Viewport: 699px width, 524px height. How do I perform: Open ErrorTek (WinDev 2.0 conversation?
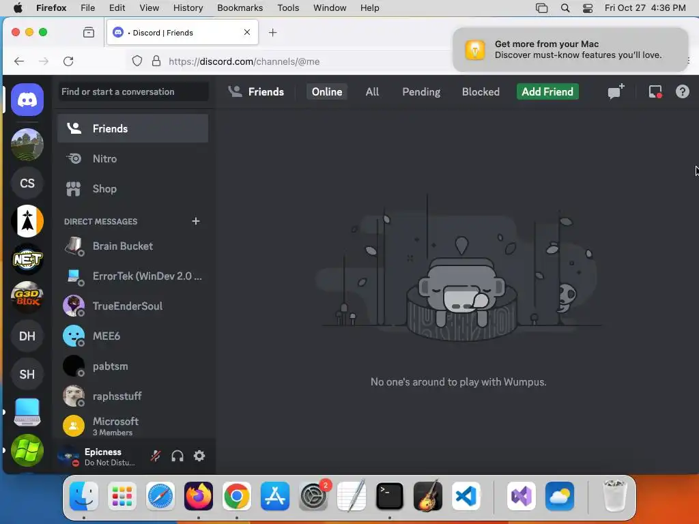coord(133,276)
